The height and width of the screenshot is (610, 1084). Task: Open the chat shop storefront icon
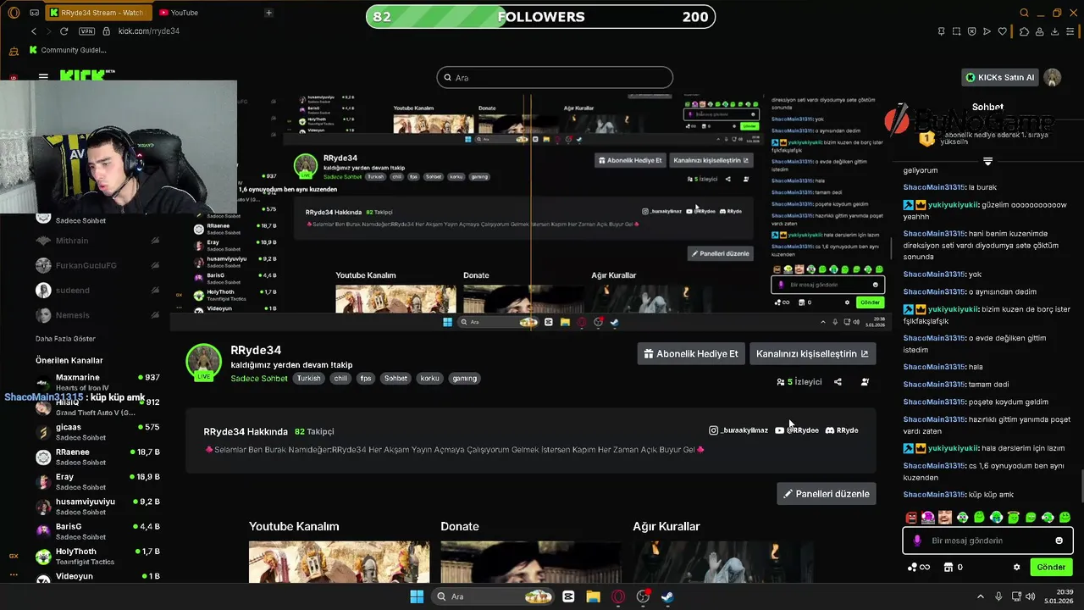tap(948, 567)
